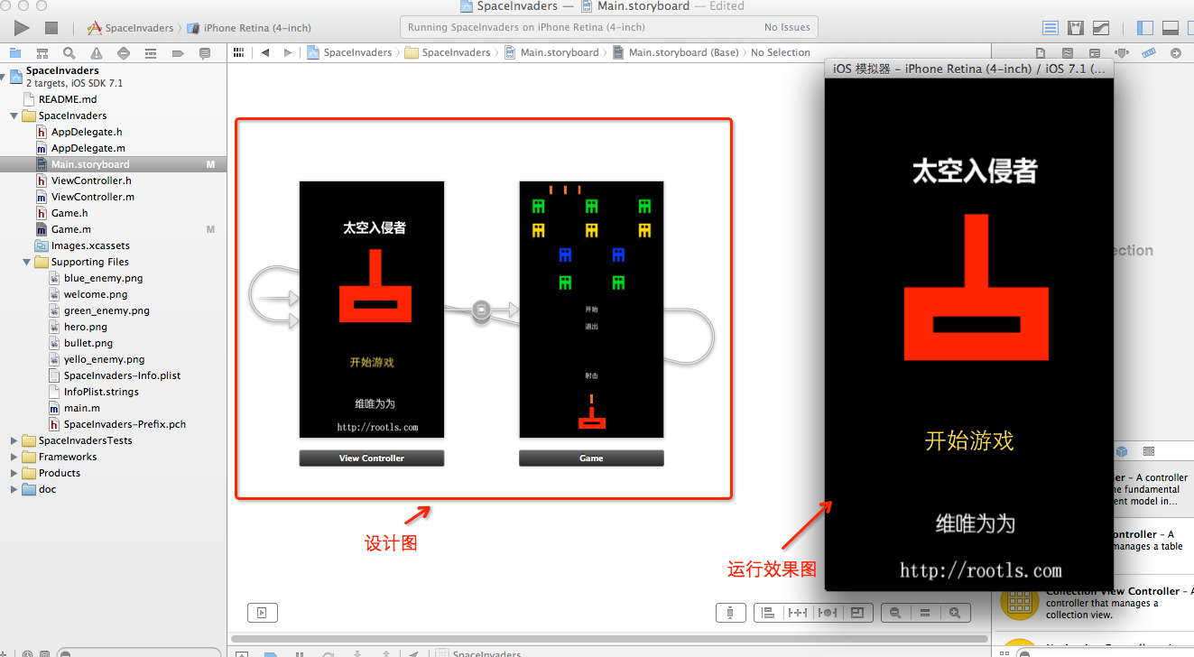Select the View Controller scene thumbnail
Viewport: 1194px width, 657px height.
[372, 310]
